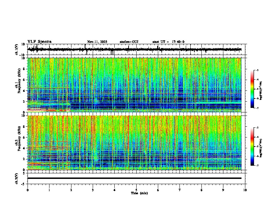This screenshot has height=213, width=276.
Task: Click time-axis tick label "8" at bottom
Action: (x=201, y=190)
